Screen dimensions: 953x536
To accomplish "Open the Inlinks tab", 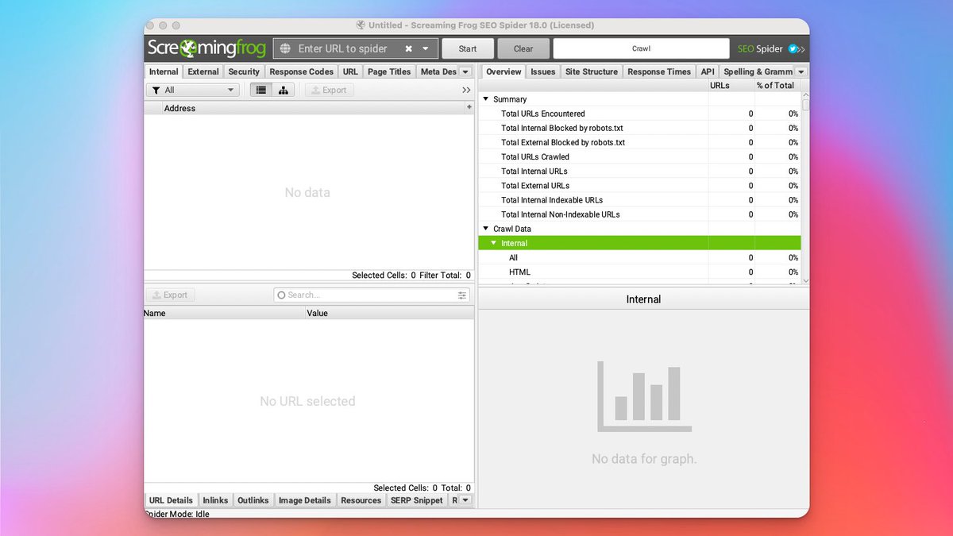I will pos(215,500).
